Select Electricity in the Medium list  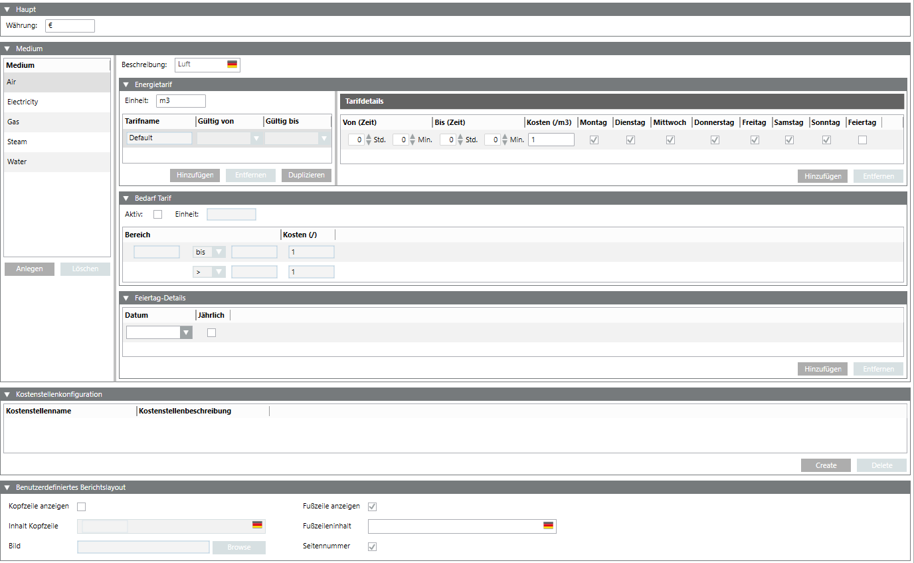click(23, 102)
